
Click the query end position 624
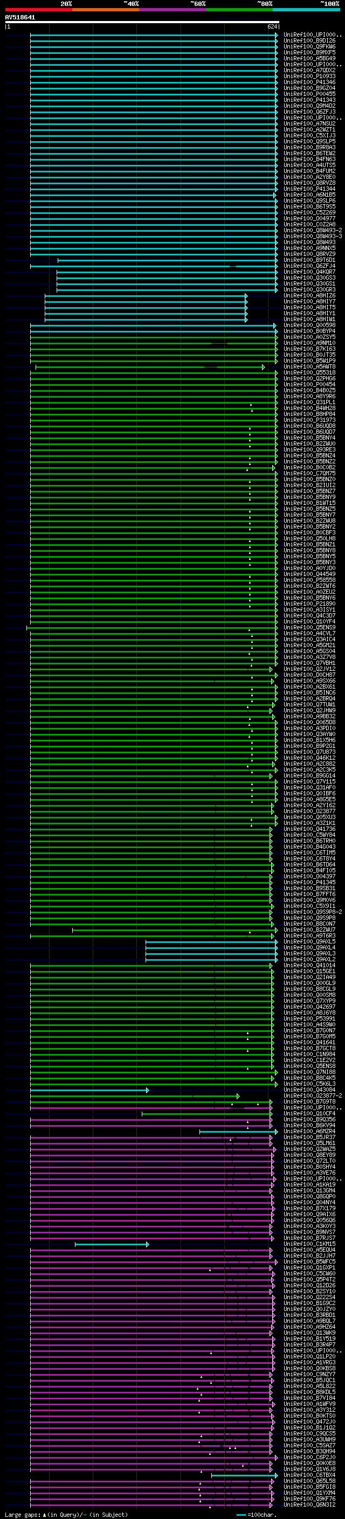click(x=272, y=26)
